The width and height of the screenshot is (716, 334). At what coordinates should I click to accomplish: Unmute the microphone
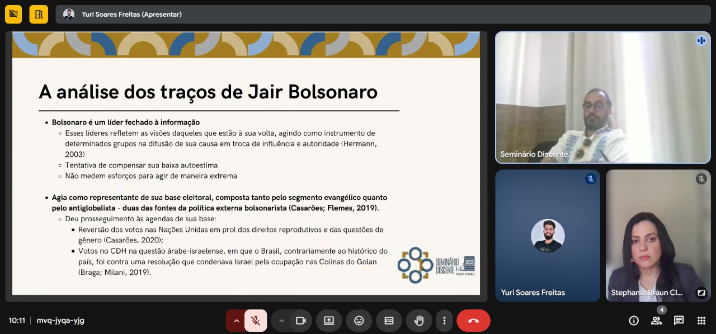[x=256, y=321]
